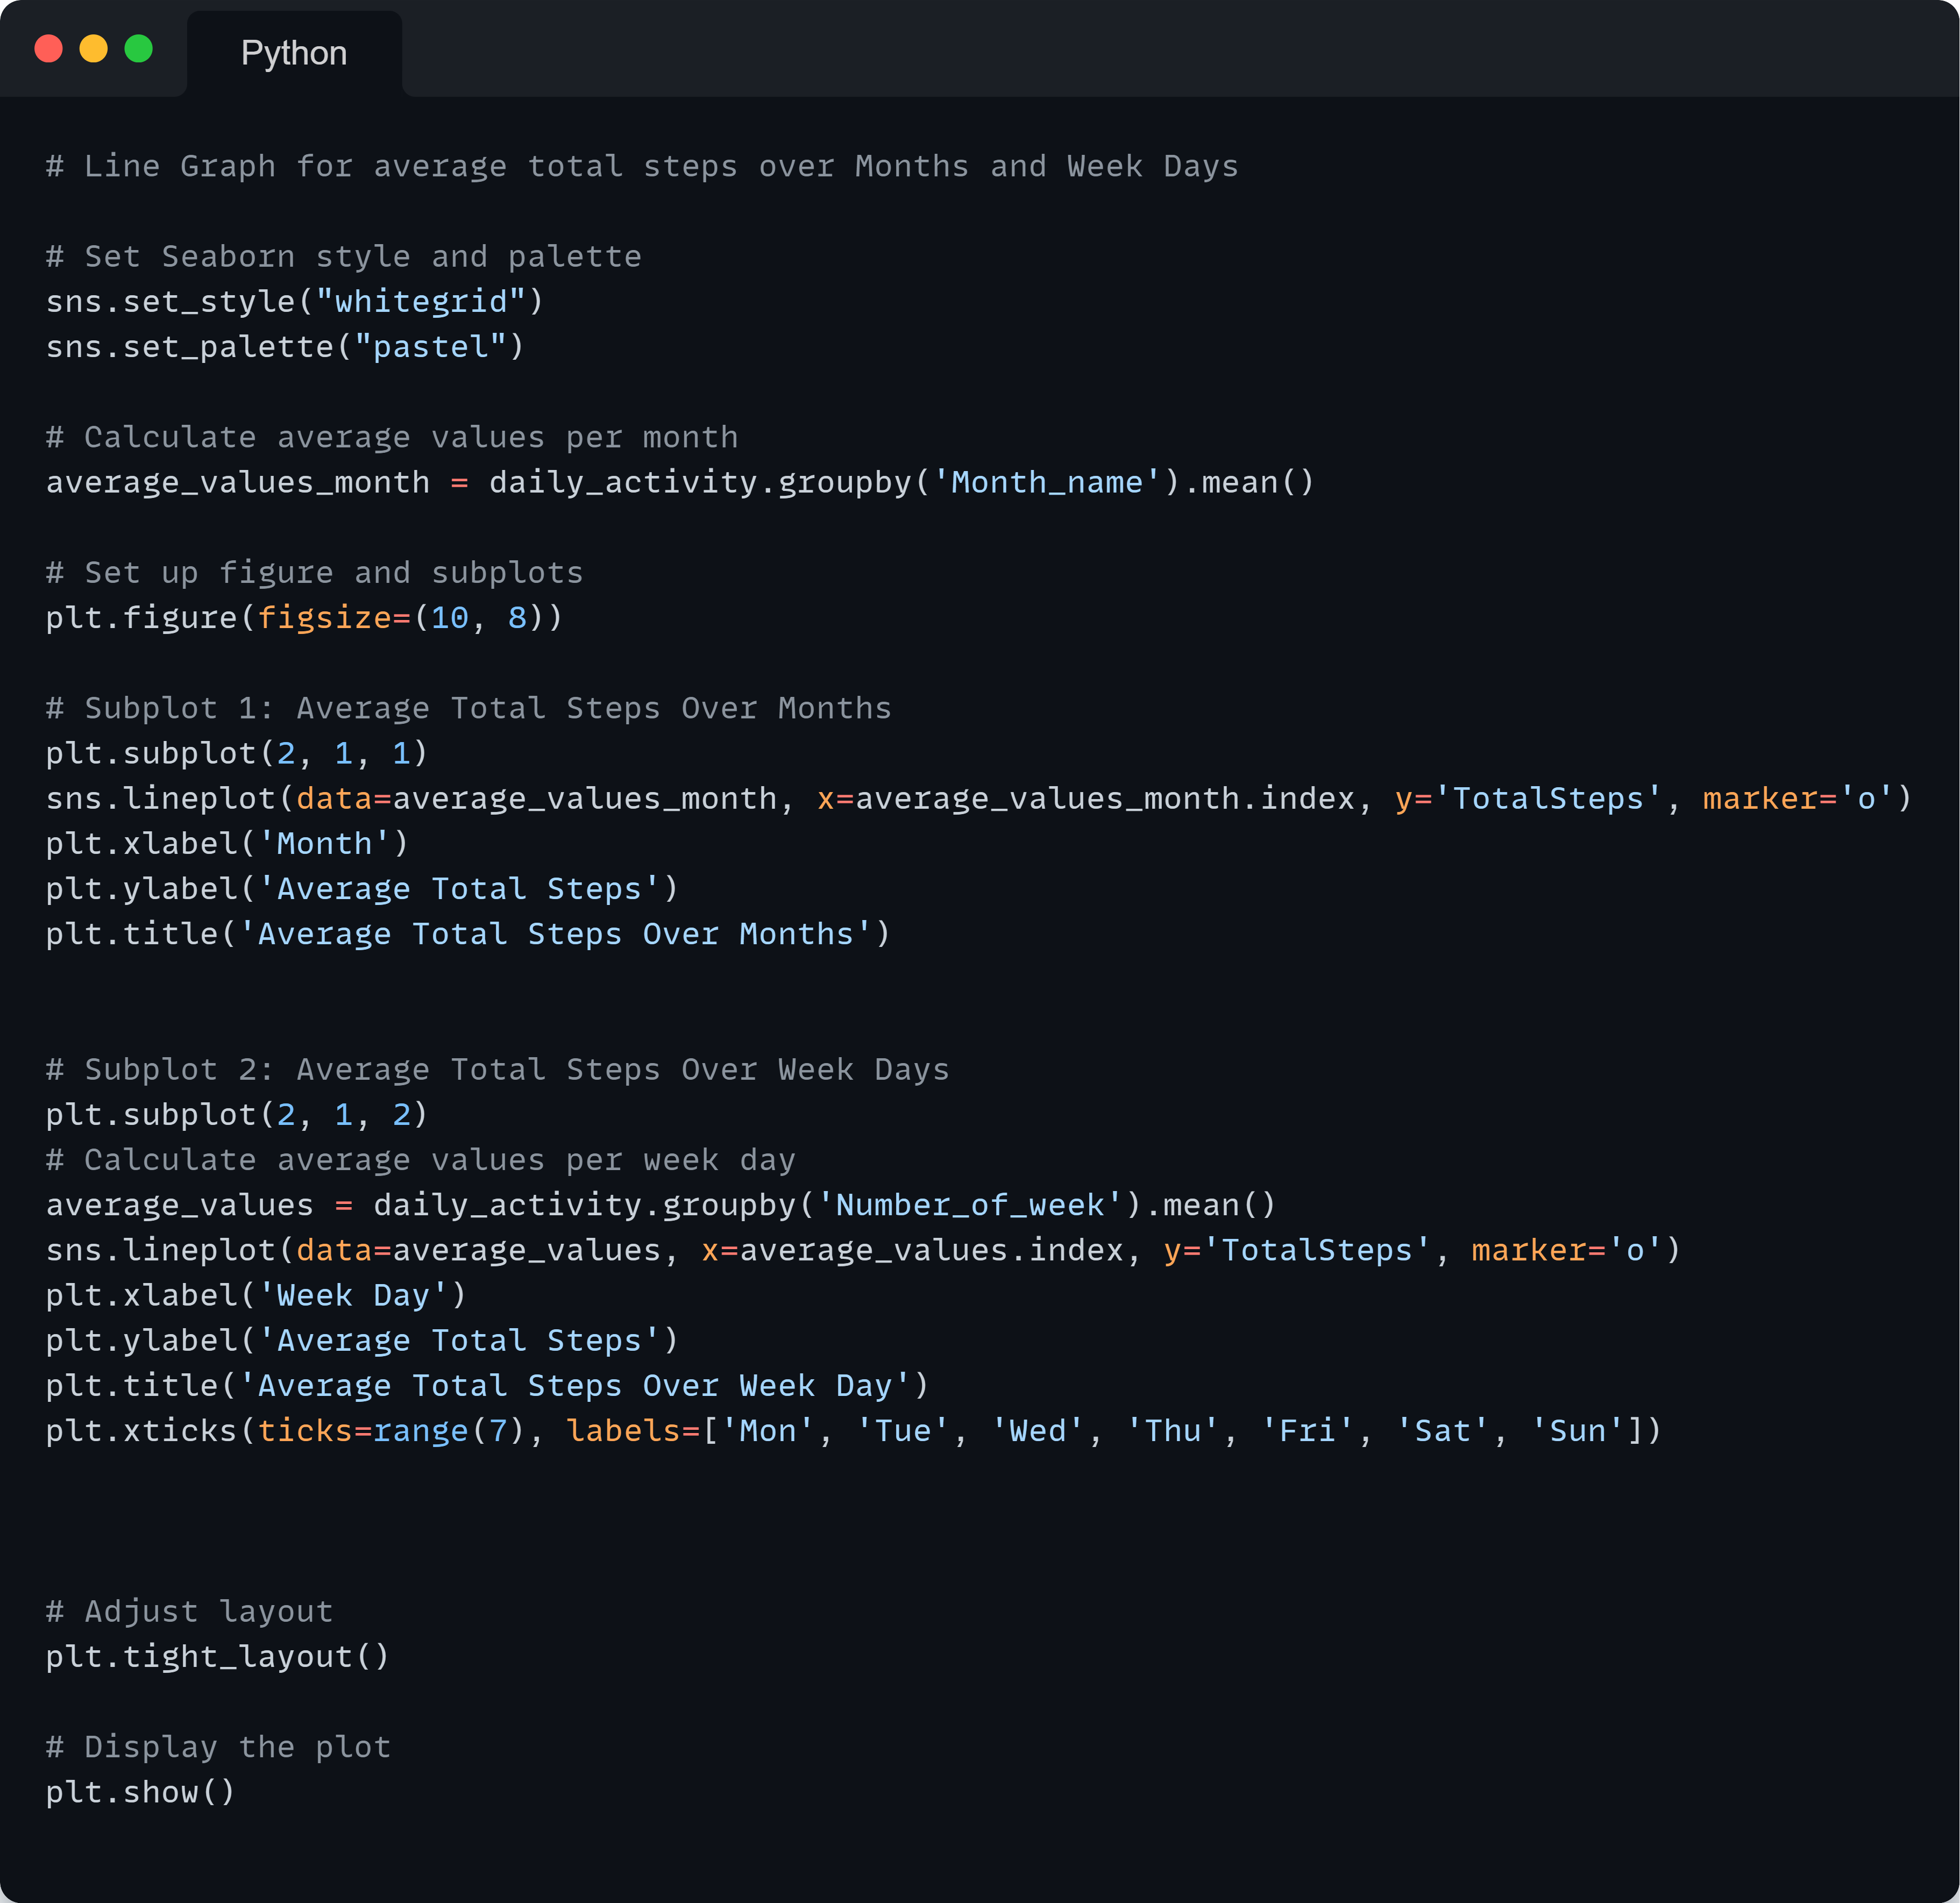Click sns.lineplot with data=average_values_month

pyautogui.click(x=979, y=799)
